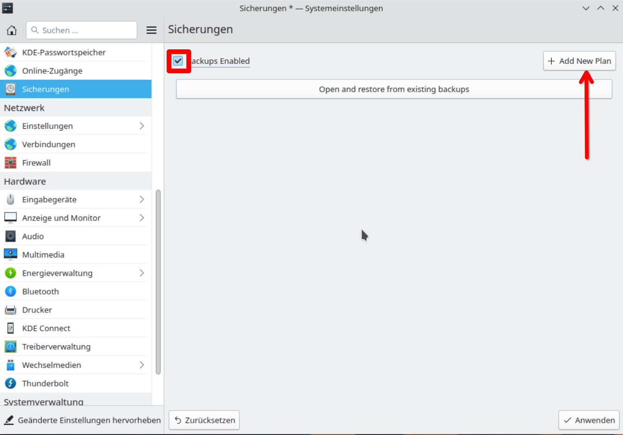The image size is (623, 435).
Task: Click the Treiberverwaltung icon
Action: click(x=10, y=347)
